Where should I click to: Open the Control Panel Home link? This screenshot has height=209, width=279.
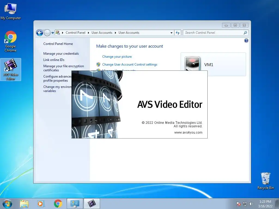(58, 44)
